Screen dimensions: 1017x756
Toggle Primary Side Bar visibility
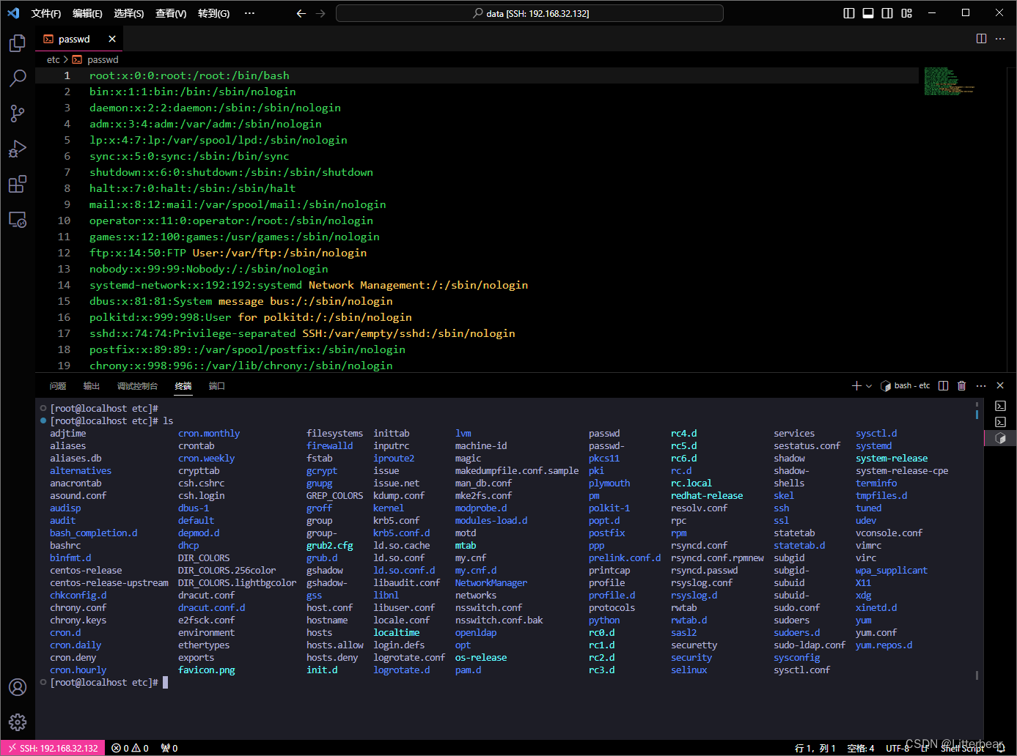click(x=848, y=12)
